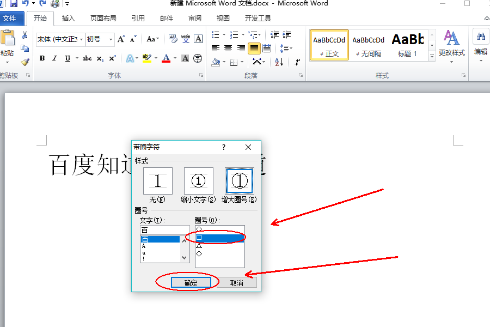Expand the underline style dropdown arrow
This screenshot has height=327, width=490.
coord(77,58)
